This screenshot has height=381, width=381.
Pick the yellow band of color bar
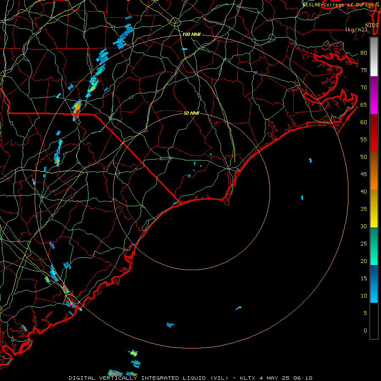(x=374, y=208)
